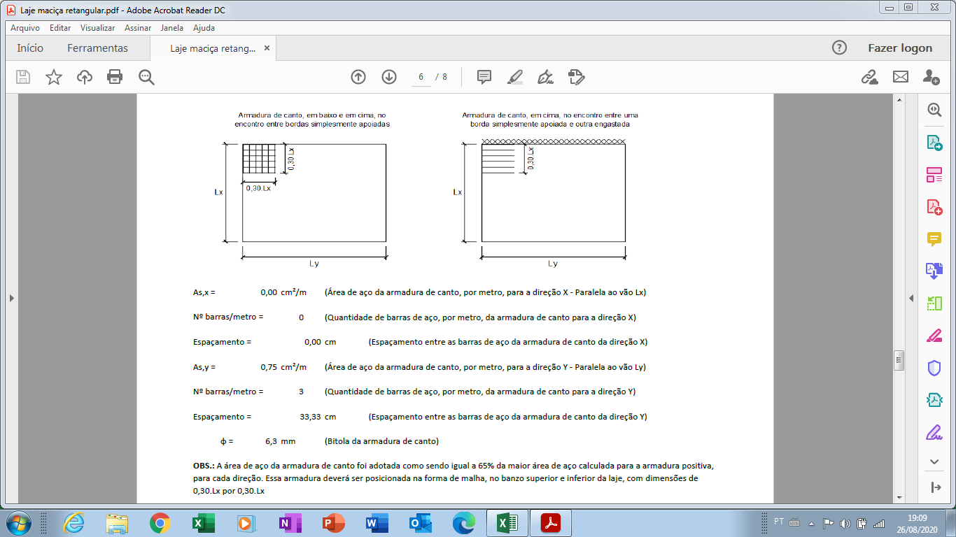Open OneNote from the taskbar
Viewport: 956px width, 537px height.
click(290, 523)
